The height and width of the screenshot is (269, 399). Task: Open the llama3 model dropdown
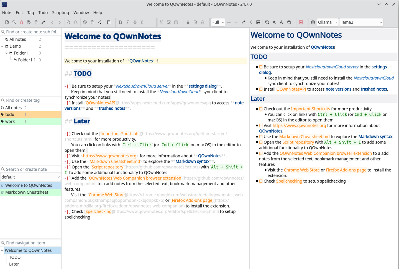click(x=361, y=22)
